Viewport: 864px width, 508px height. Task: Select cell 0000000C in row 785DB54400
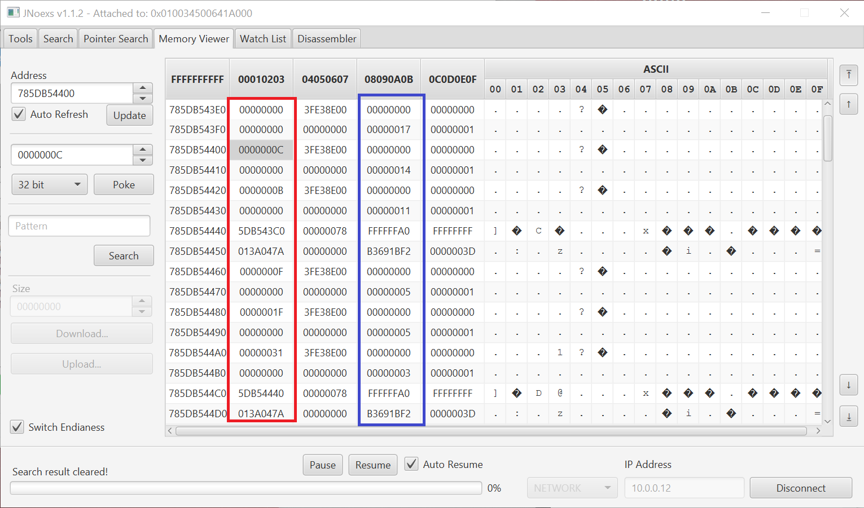tap(261, 150)
